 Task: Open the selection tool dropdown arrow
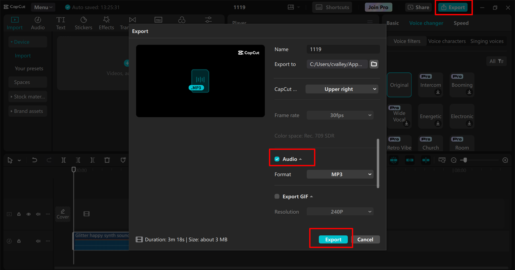19,161
